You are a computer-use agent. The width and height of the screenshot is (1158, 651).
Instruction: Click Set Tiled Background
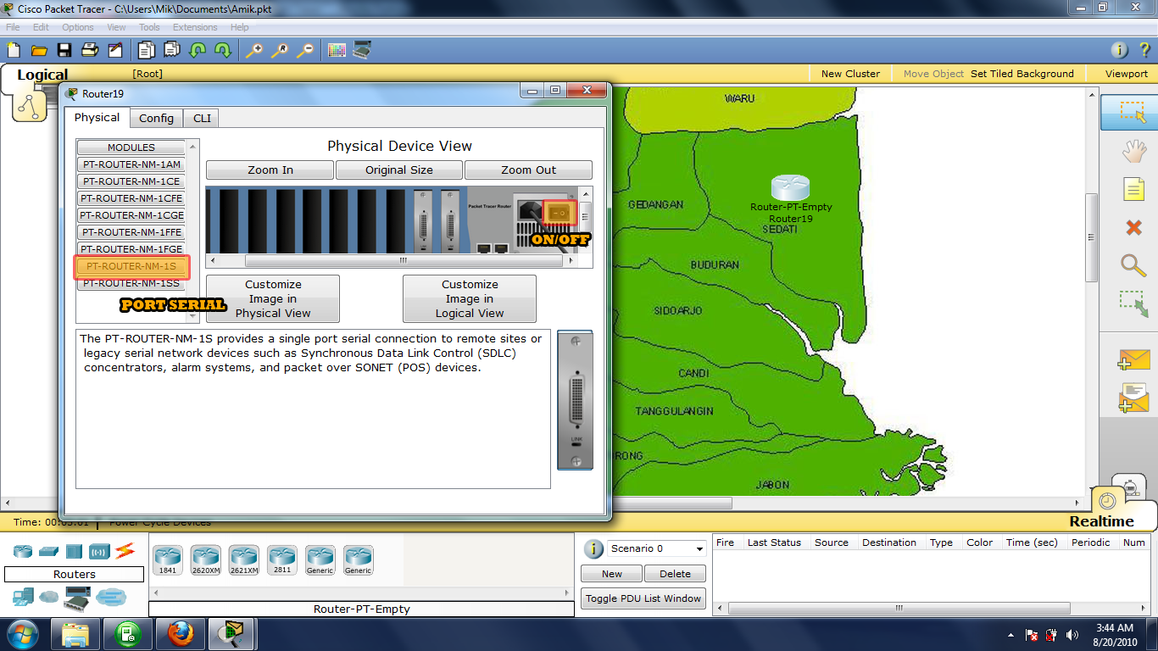tap(1022, 74)
